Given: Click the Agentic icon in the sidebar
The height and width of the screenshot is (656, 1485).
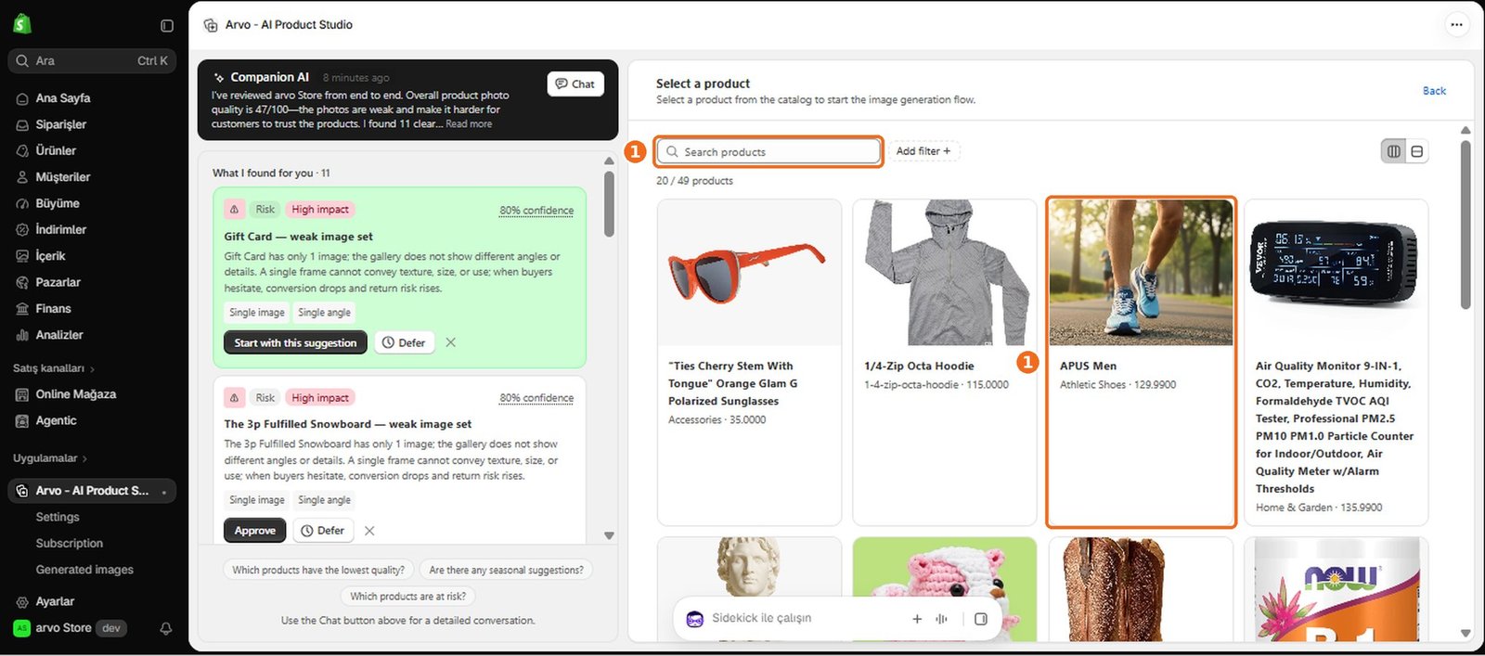Looking at the screenshot, I should [x=22, y=421].
